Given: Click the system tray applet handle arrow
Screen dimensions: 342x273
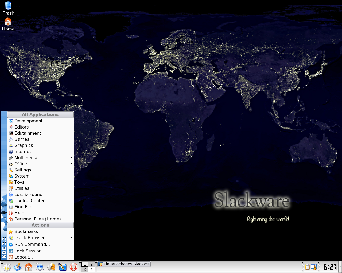Looking at the screenshot, I should [303, 263].
